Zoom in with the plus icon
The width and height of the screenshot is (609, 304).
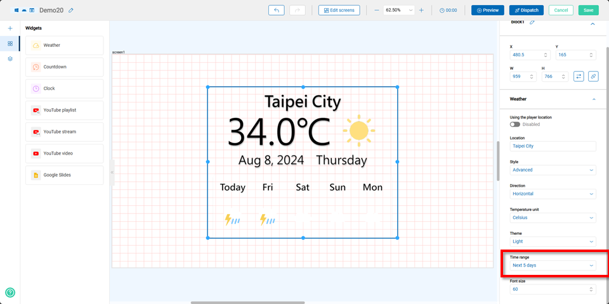tap(421, 10)
